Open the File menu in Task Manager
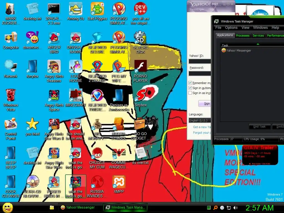Viewport: 284px width, 213px height. coord(218,27)
